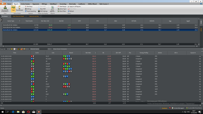Close the Sessions by Day tab
Image resolution: width=203 pixels, height=114 pixels.
[40, 16]
